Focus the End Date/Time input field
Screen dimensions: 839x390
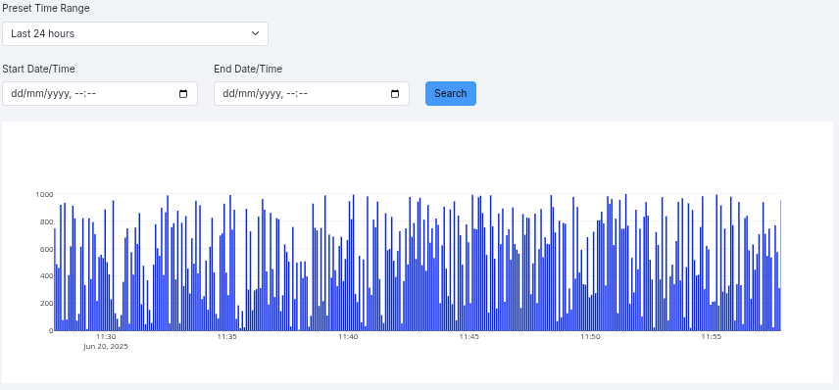point(312,94)
